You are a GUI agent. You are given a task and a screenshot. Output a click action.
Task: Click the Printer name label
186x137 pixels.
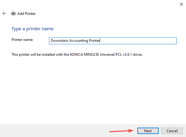tap(22, 40)
